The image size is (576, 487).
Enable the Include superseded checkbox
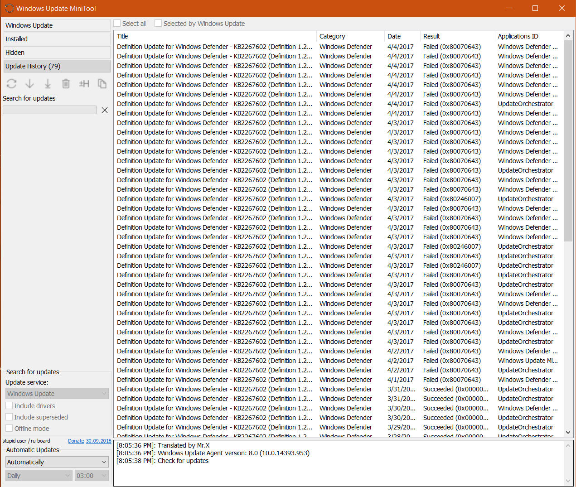[9, 417]
